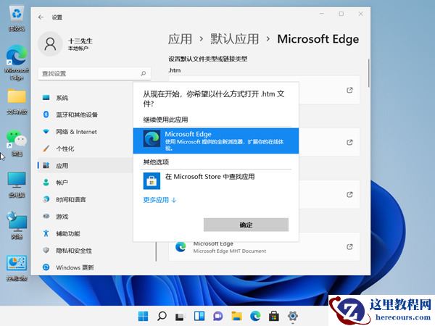Launch Microsoft Edge from the taskbar

click(255, 316)
